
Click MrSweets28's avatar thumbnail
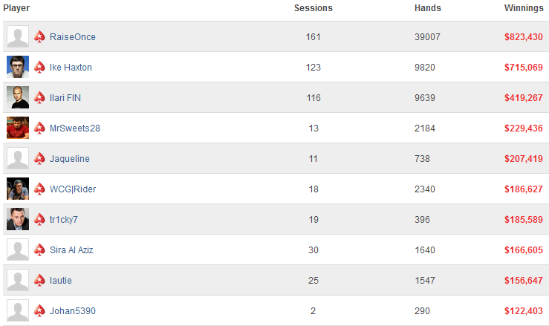[x=18, y=128]
